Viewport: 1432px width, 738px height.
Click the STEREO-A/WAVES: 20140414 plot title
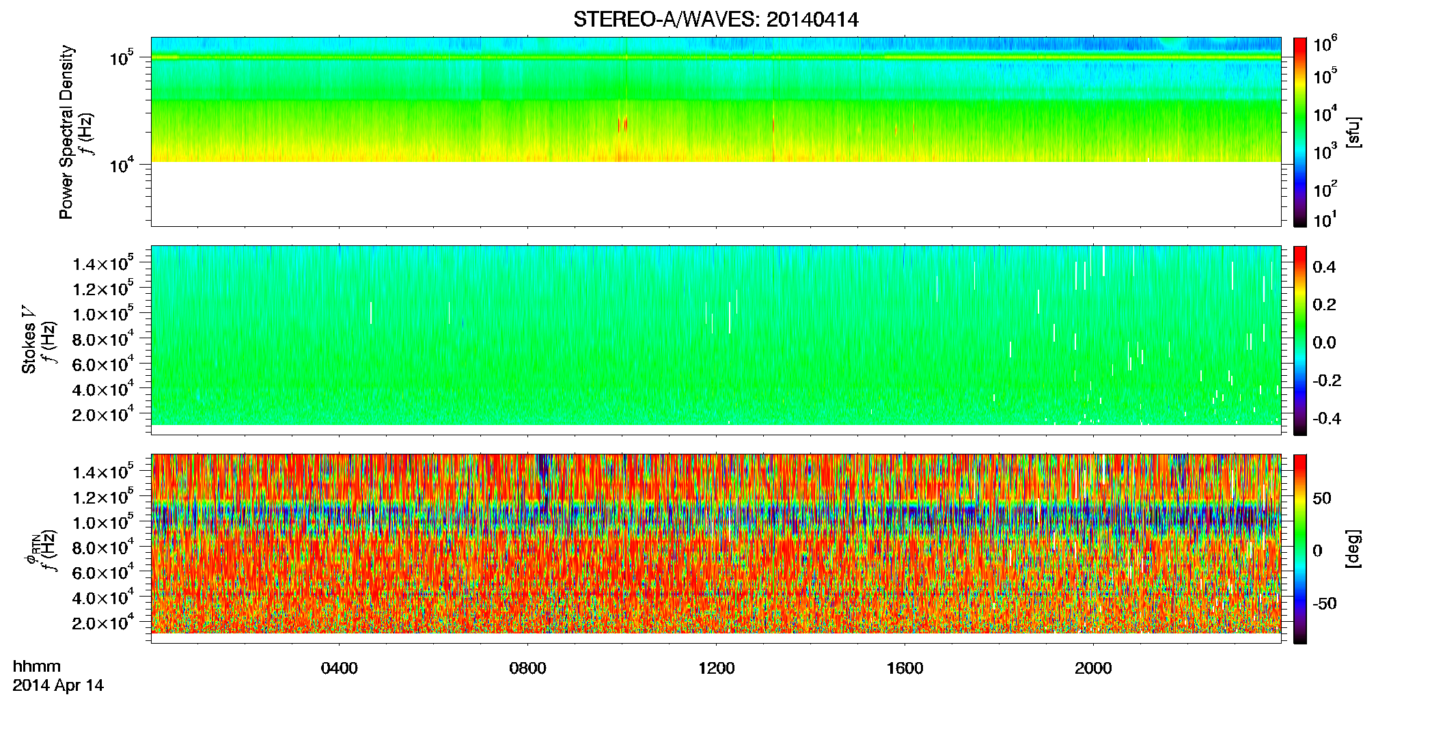(715, 20)
